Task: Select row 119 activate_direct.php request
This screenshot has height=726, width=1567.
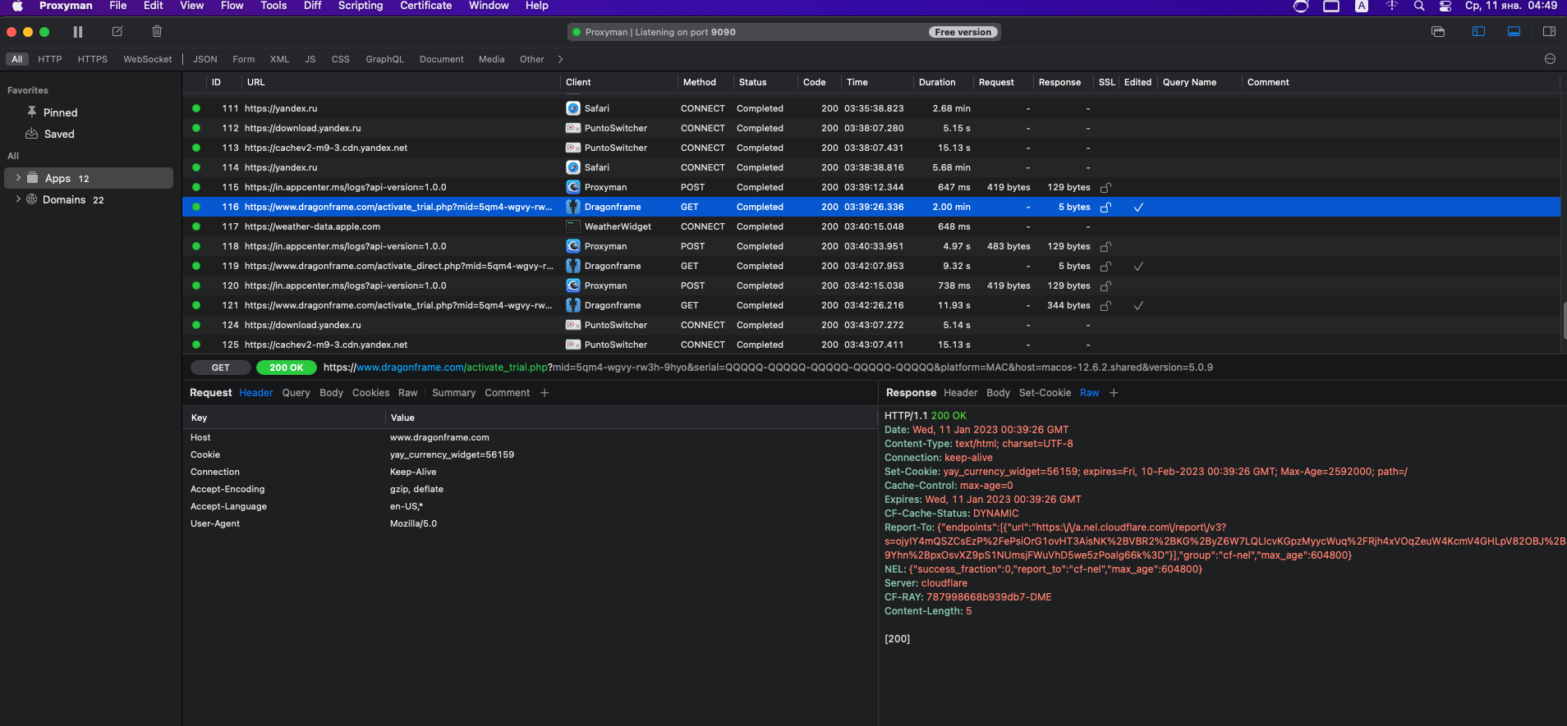Action: pyautogui.click(x=871, y=266)
